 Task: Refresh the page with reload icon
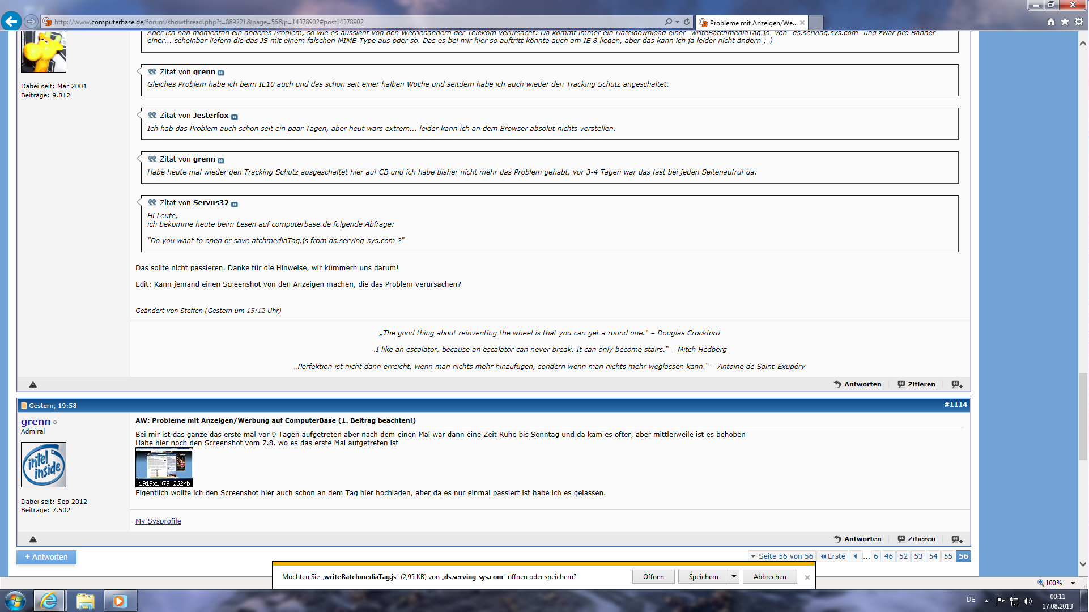(x=687, y=22)
